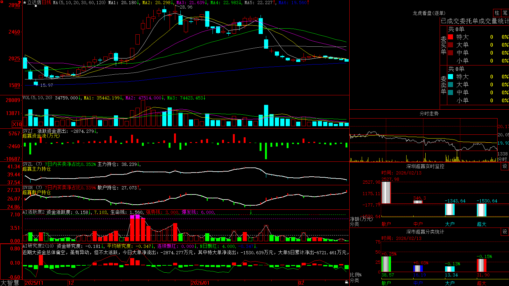Open the MA(5,10,20,30,60,120) indicator settings
509x286 pixels.
(x=79, y=3)
